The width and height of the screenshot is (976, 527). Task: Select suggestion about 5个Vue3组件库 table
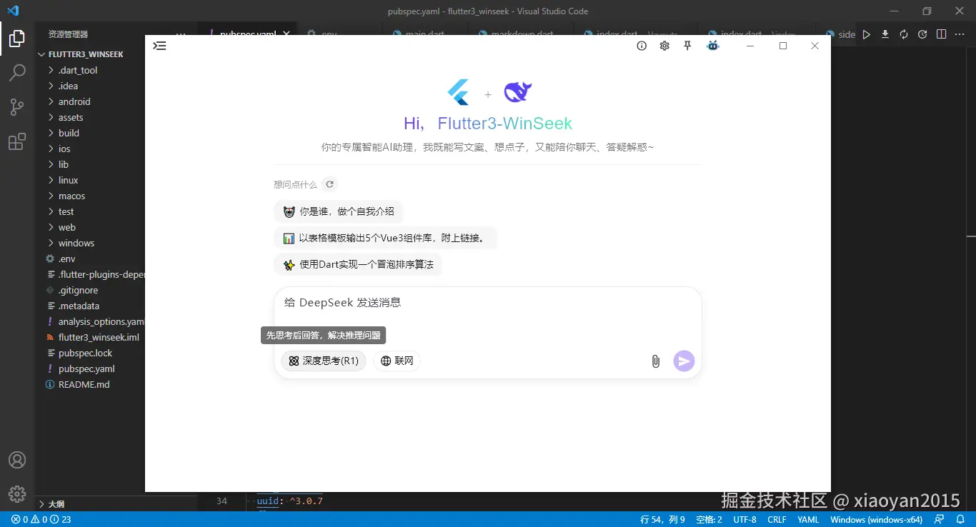(385, 238)
